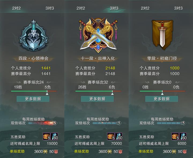Click the zero-rank sword banner emblem
193x158 pixels.
click(x=162, y=35)
